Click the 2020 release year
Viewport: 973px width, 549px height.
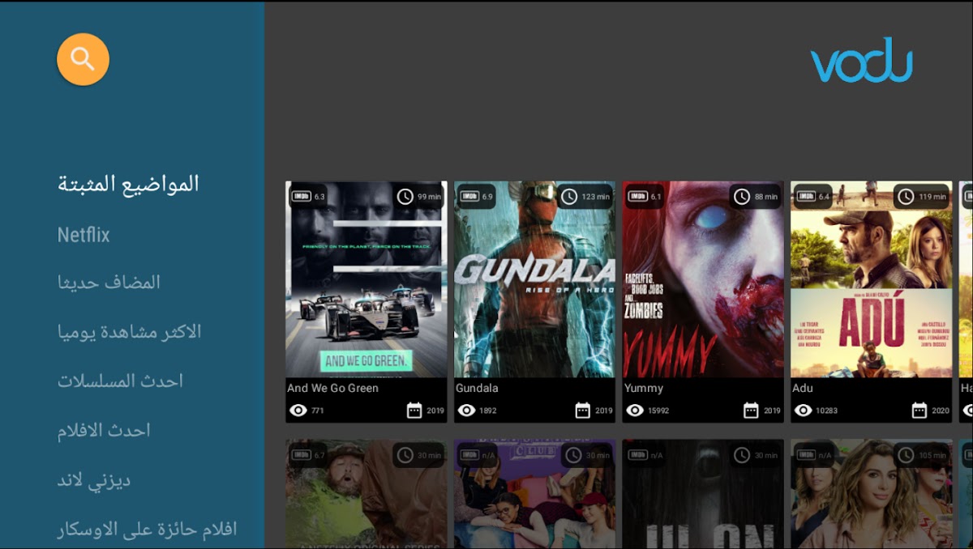(x=941, y=411)
